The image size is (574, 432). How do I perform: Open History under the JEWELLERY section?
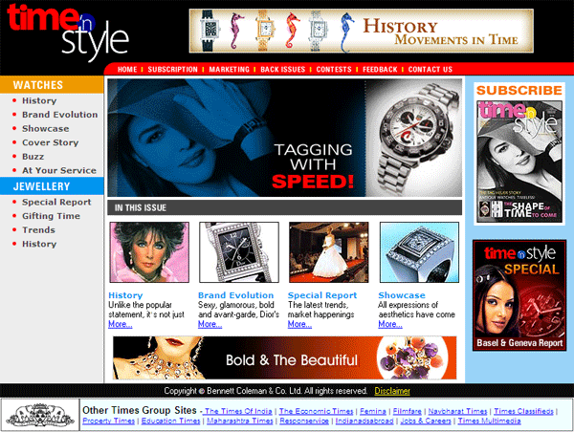tap(39, 244)
